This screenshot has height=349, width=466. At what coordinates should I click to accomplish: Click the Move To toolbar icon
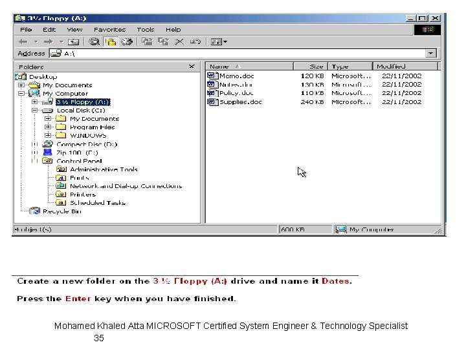pos(148,42)
